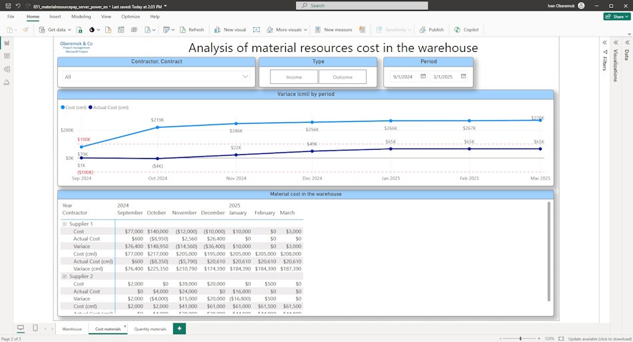This screenshot has width=633, height=342.
Task: Publish the report
Action: point(432,30)
